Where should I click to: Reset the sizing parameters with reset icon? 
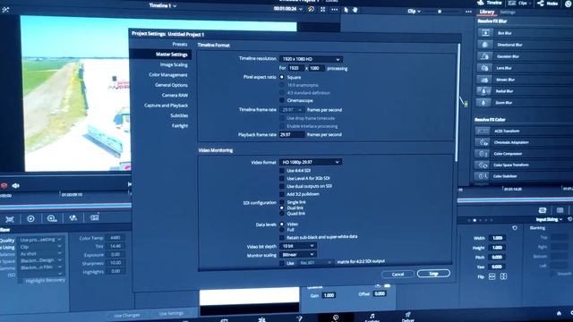click(515, 228)
